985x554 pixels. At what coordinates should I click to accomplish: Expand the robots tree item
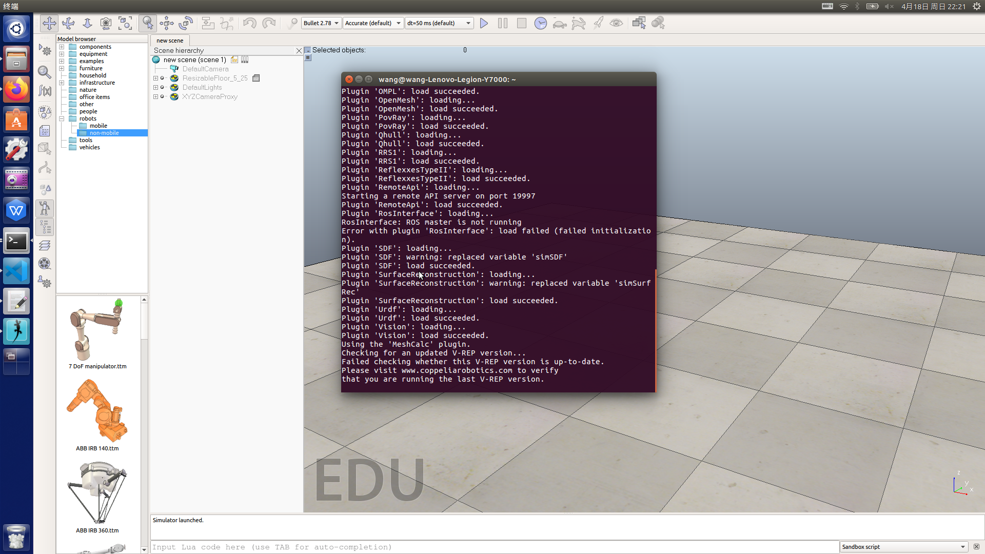62,118
